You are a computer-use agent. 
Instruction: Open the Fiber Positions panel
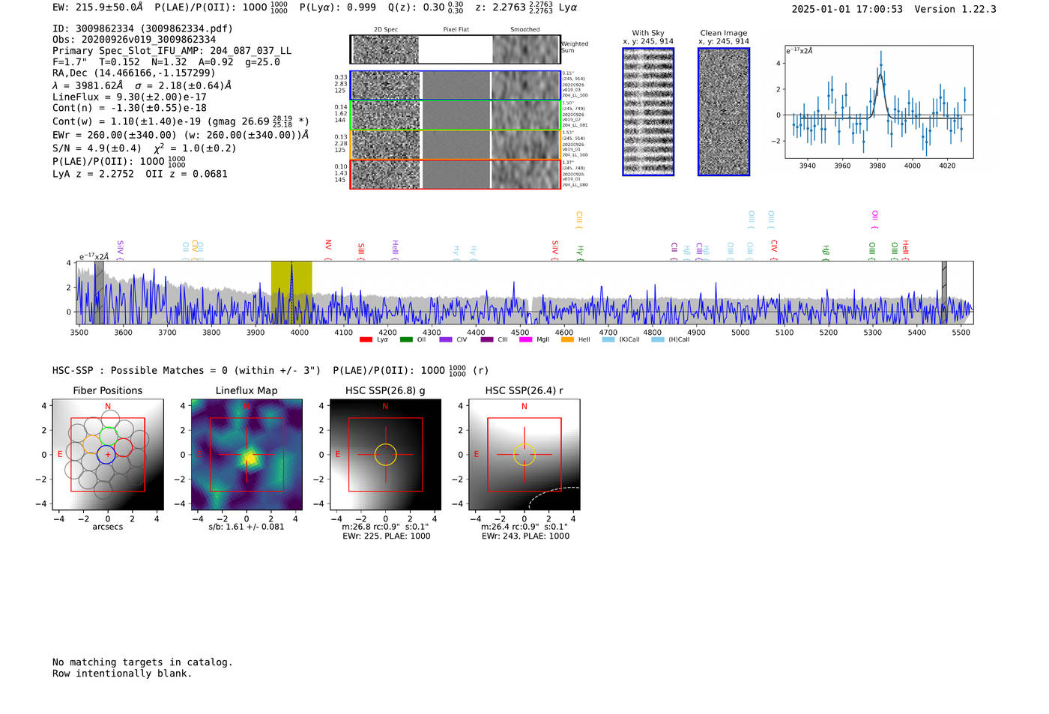[108, 455]
